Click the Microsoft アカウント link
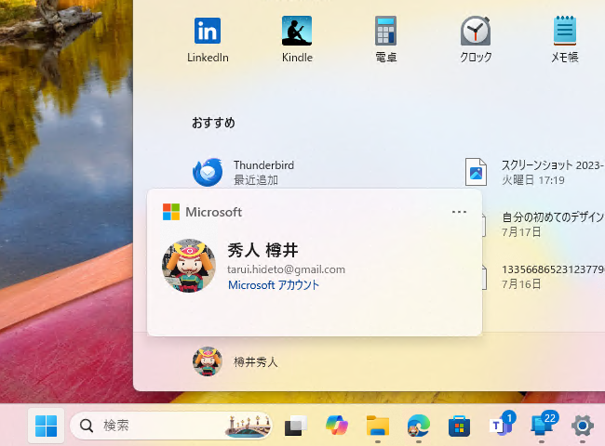Image resolution: width=605 pixels, height=446 pixels. point(274,285)
